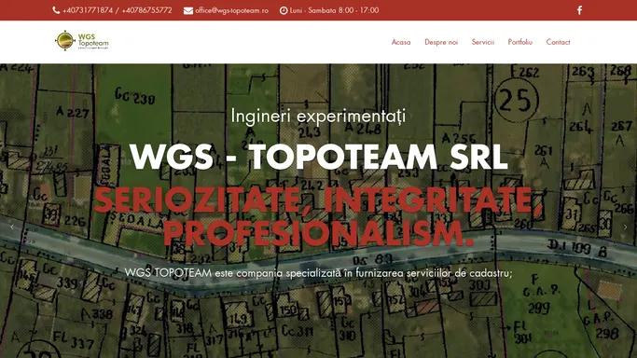Click the Luni - Sambata 8:00 - 17:00 text
Screen dimensions: 637x358
coord(334,10)
